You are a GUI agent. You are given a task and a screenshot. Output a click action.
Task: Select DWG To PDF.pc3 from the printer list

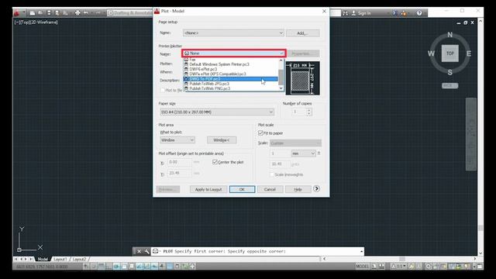pos(231,79)
